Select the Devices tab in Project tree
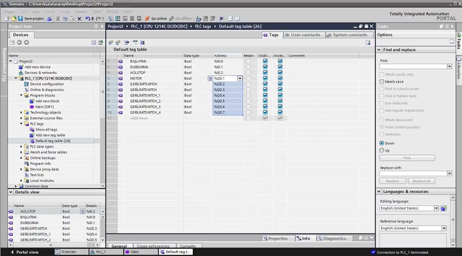The height and width of the screenshot is (256, 462). tap(21, 35)
